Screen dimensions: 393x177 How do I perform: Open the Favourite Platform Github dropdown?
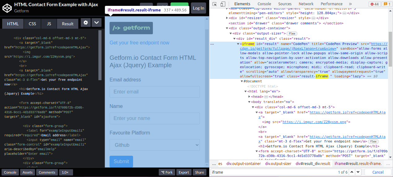(x=154, y=145)
